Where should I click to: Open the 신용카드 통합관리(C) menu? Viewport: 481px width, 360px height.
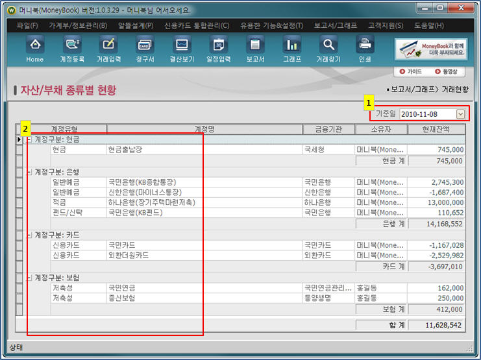(x=197, y=26)
